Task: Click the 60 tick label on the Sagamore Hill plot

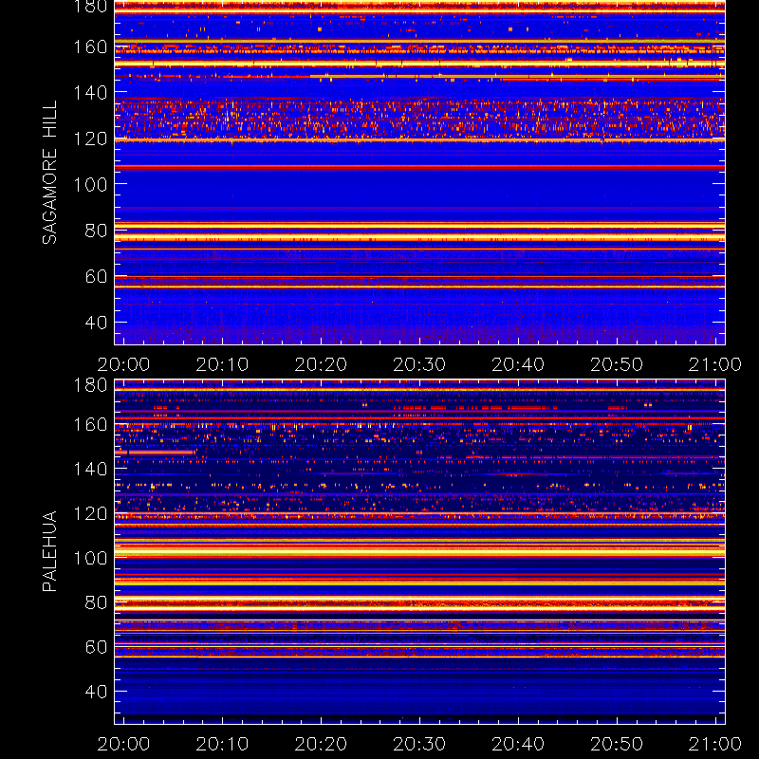Action: [97, 276]
